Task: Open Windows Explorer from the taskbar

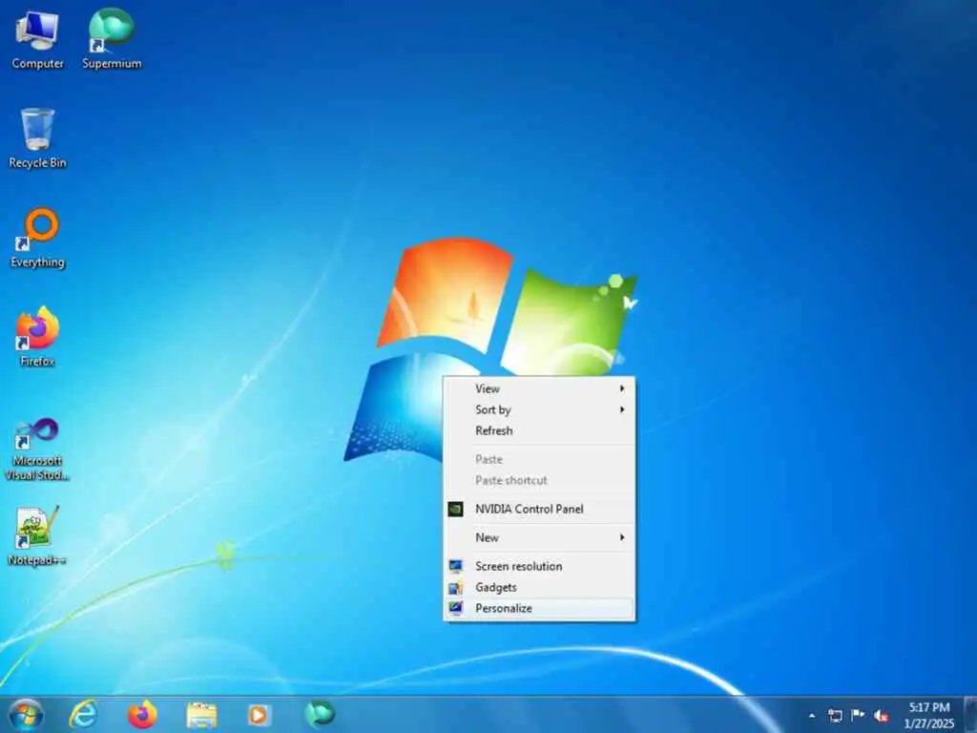Action: (x=200, y=715)
